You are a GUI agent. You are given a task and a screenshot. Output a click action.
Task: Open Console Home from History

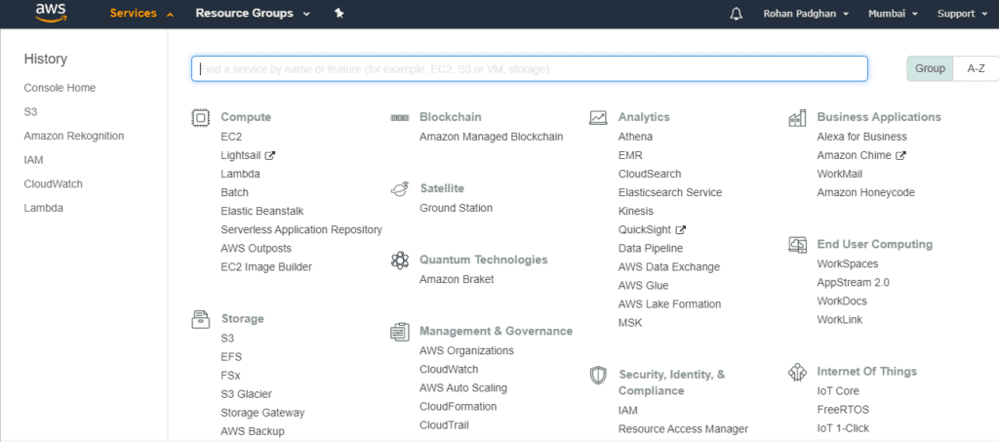60,88
